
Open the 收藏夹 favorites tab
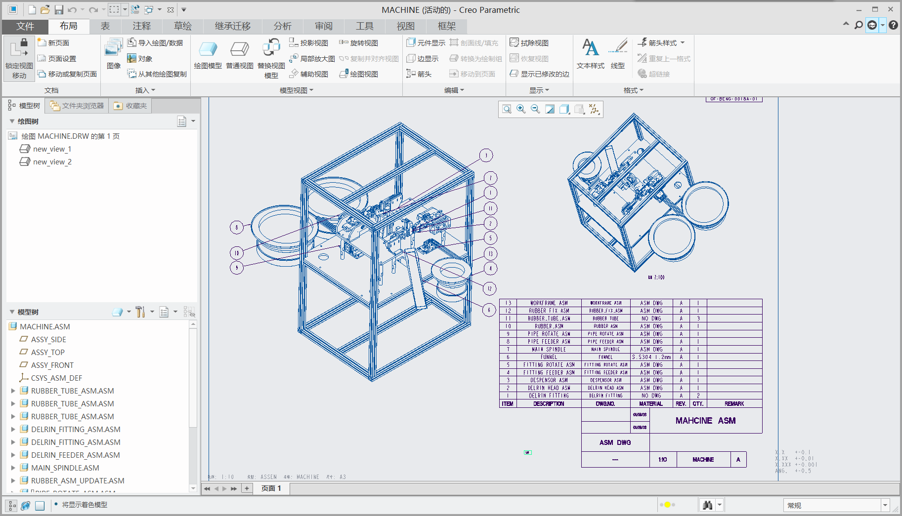130,106
